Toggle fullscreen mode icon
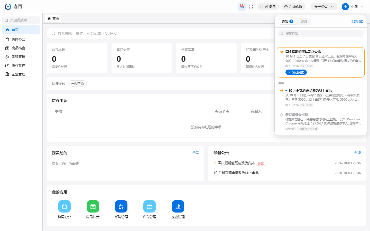The height and width of the screenshot is (231, 370). point(251,7)
